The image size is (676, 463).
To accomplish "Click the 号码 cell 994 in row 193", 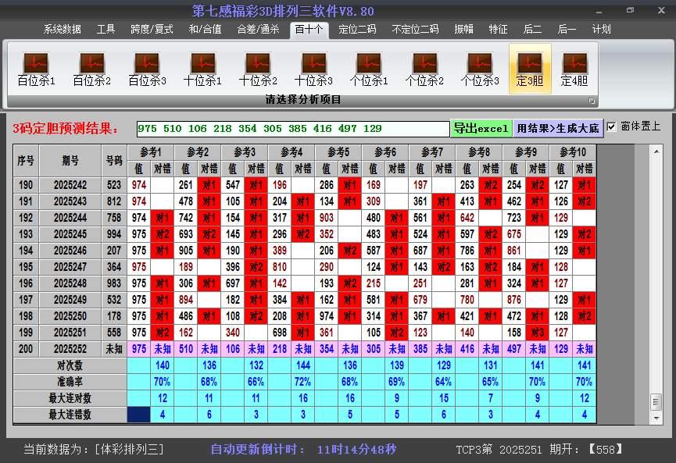I will tap(114, 234).
